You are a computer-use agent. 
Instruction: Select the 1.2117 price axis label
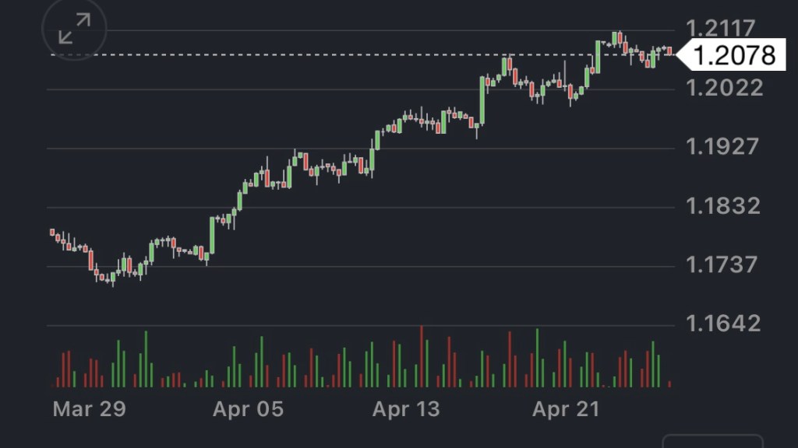(x=721, y=29)
